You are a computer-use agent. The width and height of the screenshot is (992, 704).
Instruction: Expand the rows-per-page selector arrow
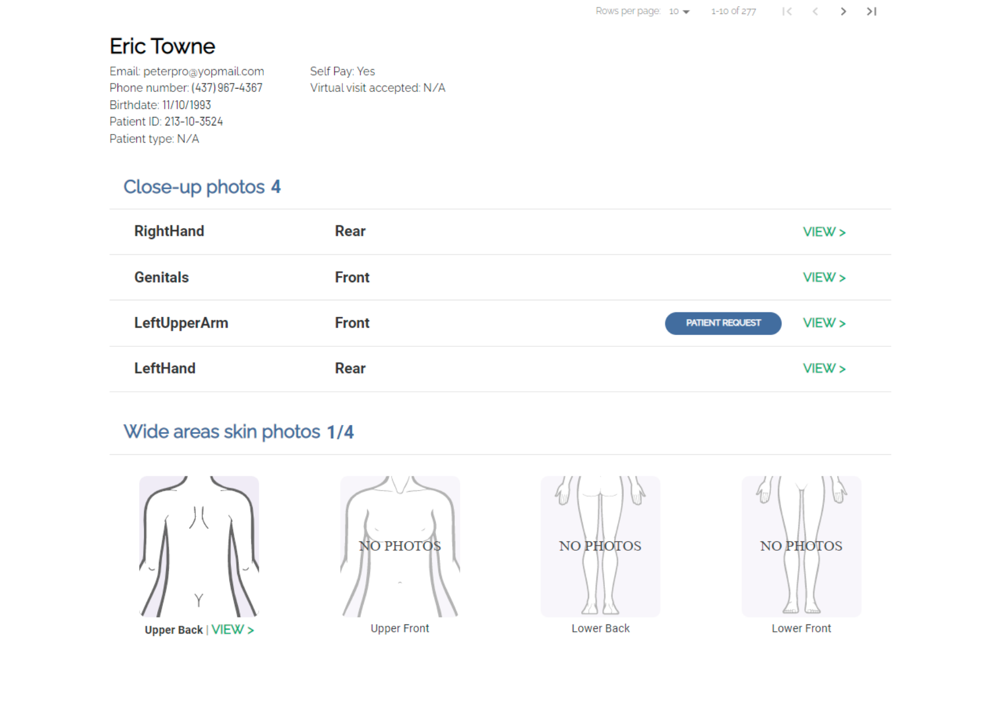[x=687, y=11]
